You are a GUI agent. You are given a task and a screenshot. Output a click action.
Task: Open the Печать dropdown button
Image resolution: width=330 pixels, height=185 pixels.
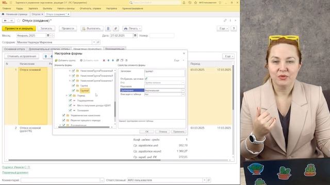pos(133,29)
